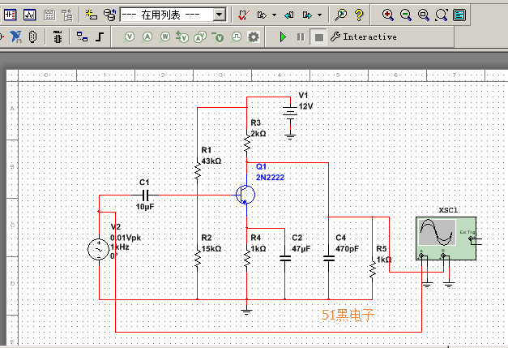The height and width of the screenshot is (348, 508).
Task: Select the XSC1 oscilloscope instrument
Action: click(446, 238)
